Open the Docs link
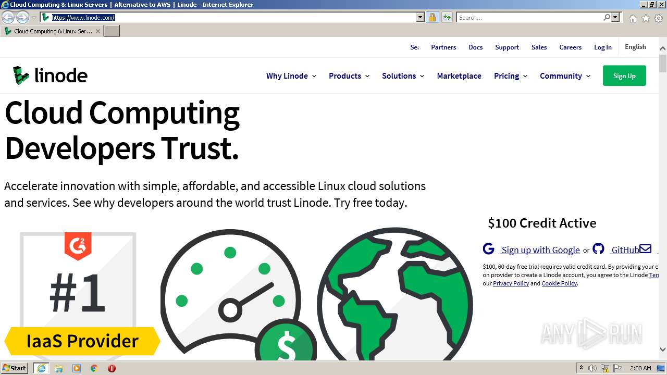The image size is (667, 375). (x=476, y=47)
